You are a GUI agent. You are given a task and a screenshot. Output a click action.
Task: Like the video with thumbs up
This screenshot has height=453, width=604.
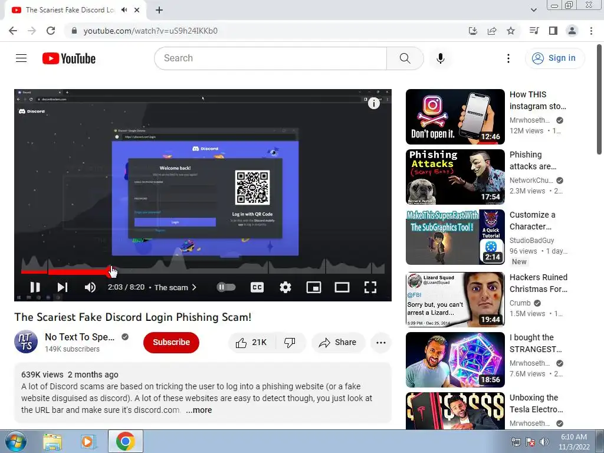coord(251,342)
